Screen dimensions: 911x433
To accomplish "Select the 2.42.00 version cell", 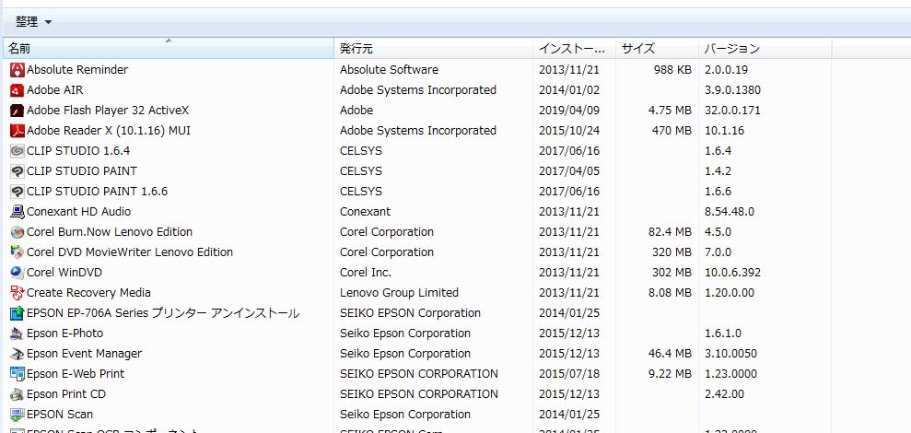I will (725, 394).
